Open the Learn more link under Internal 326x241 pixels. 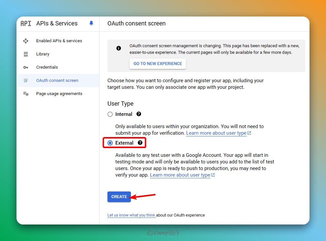tap(216, 133)
